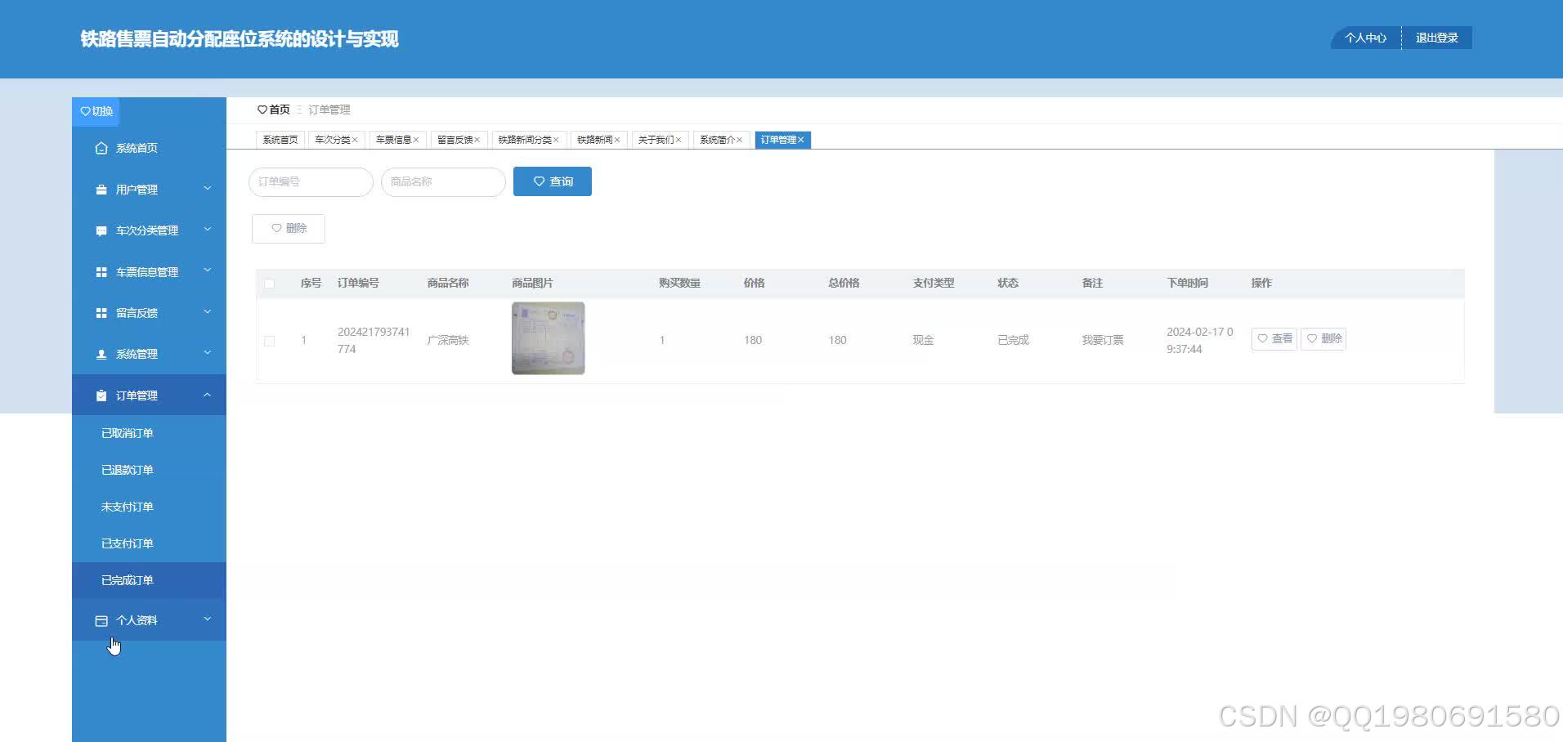Close the 系统简介 tab with its x

740,140
